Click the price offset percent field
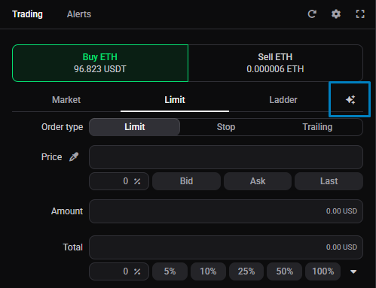 [x=119, y=181]
